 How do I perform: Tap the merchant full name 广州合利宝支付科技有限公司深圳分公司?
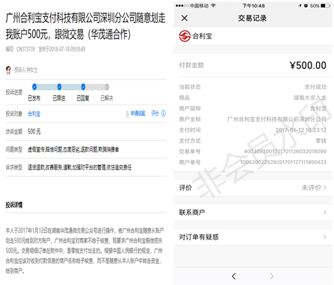(277, 120)
